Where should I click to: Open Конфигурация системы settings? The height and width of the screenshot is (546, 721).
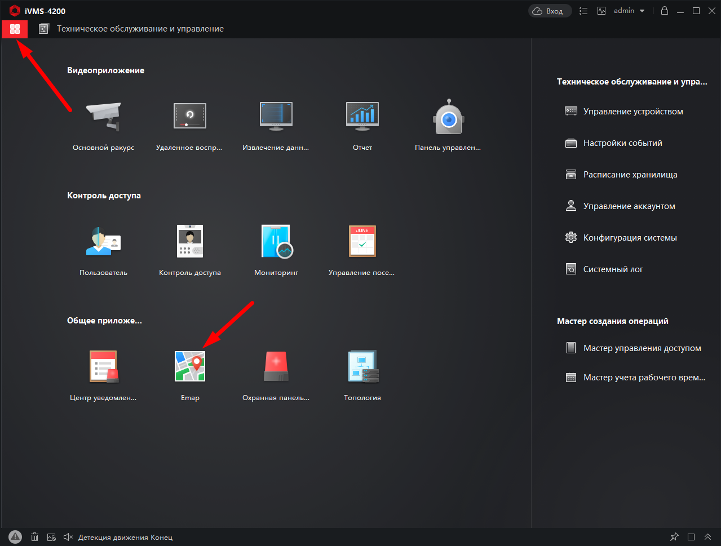[x=630, y=238]
